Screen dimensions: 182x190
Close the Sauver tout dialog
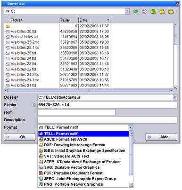tap(178, 4)
